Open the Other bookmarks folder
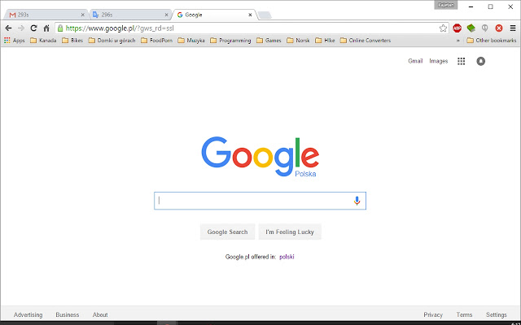521x325 pixels. tap(492, 41)
